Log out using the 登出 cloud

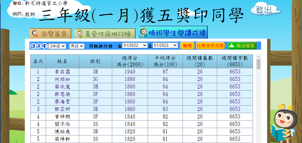[x=263, y=10]
